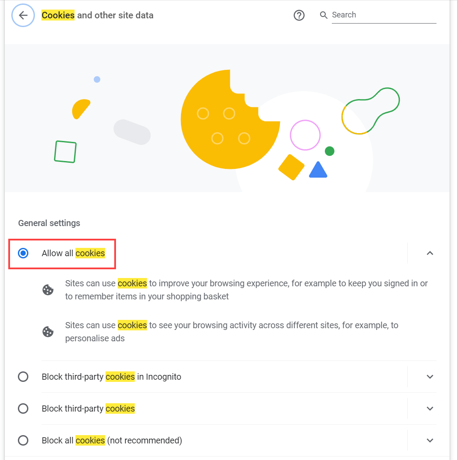This screenshot has width=457, height=460.
Task: Click the blue triangle shape in banner
Action: click(x=318, y=170)
